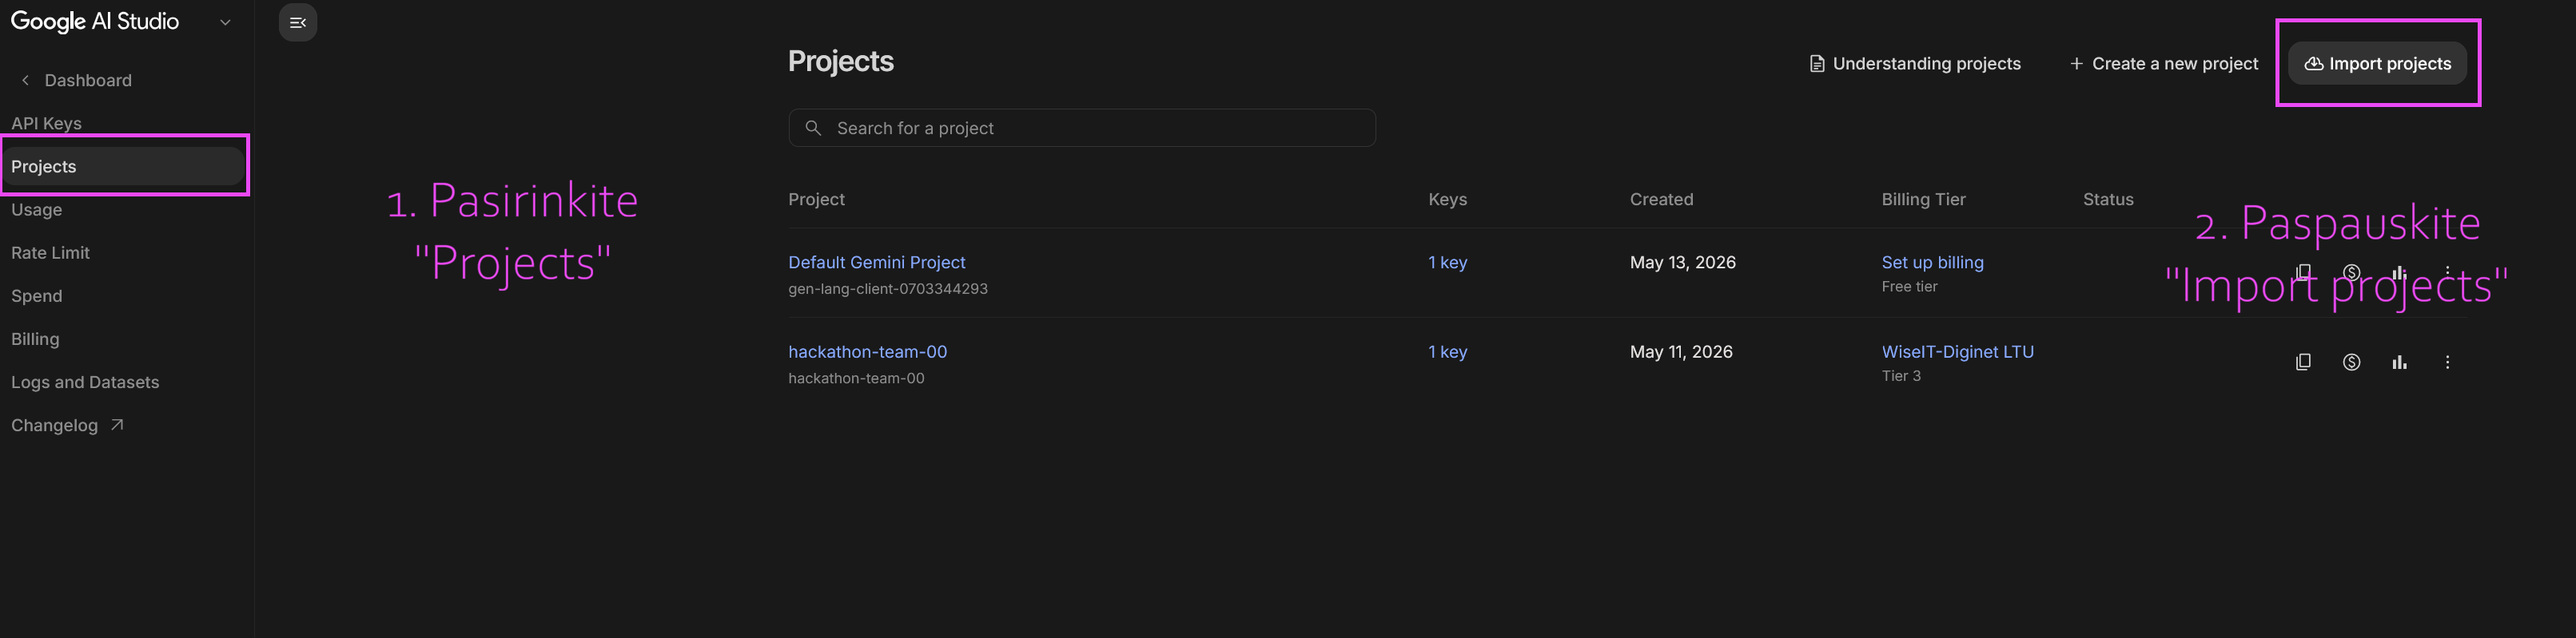Select Usage in the sidebar
The width and height of the screenshot is (2576, 638).
36,210
